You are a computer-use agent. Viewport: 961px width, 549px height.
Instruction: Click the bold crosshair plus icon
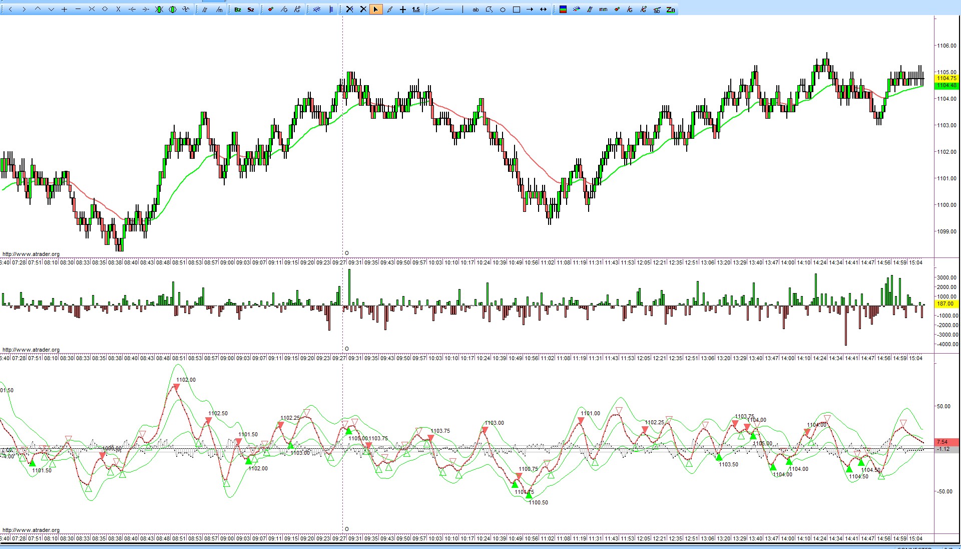(x=403, y=10)
